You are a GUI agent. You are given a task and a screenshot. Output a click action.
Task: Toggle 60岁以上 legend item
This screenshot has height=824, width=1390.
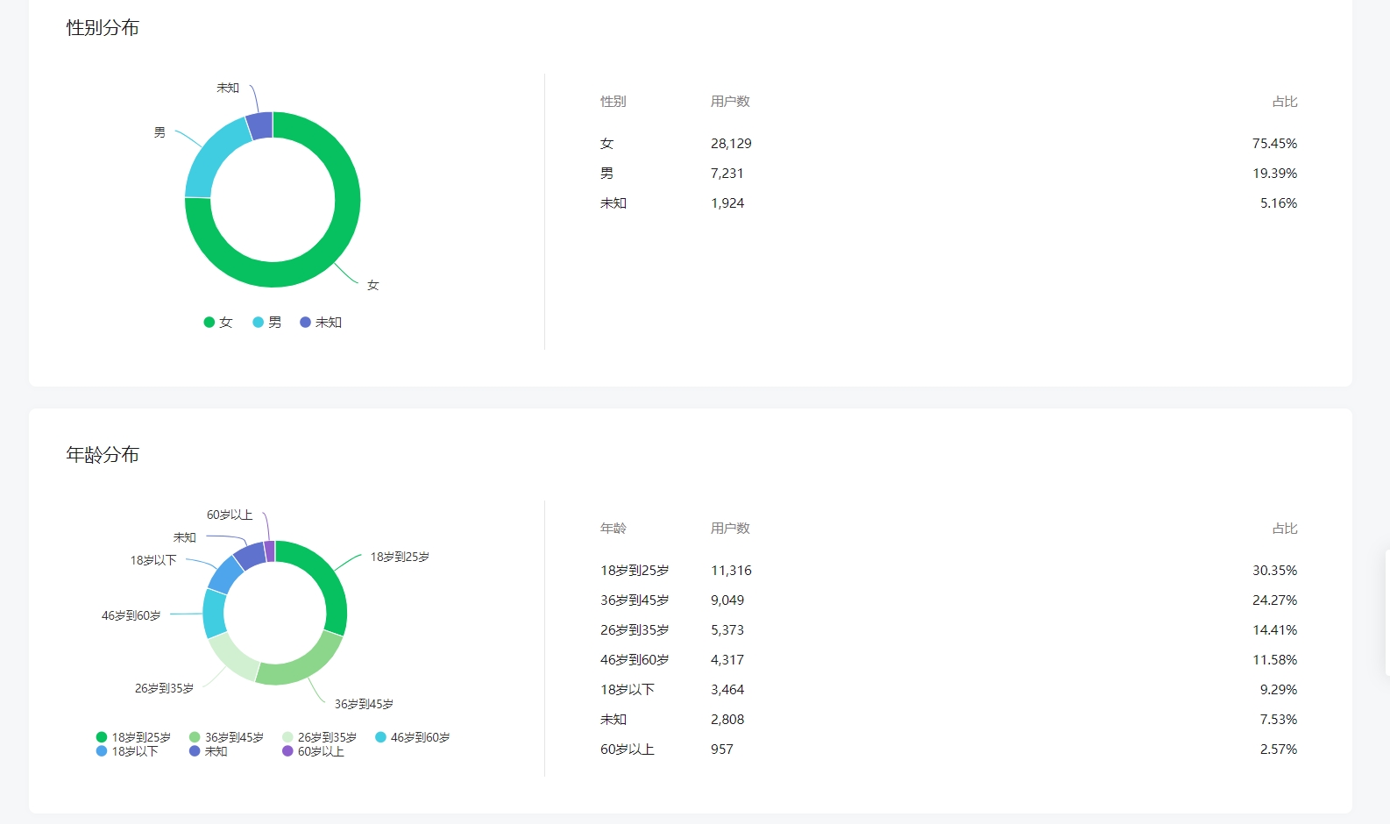click(x=313, y=751)
